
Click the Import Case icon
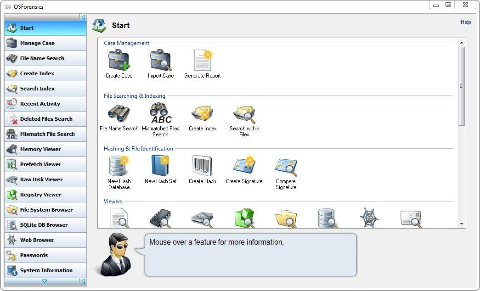[x=161, y=61]
